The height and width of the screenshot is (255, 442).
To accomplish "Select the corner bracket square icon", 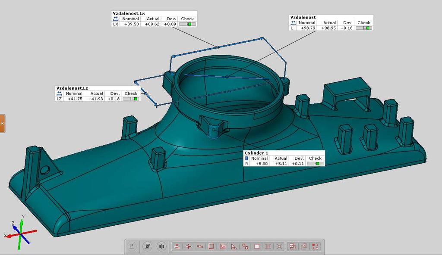I will (211, 246).
